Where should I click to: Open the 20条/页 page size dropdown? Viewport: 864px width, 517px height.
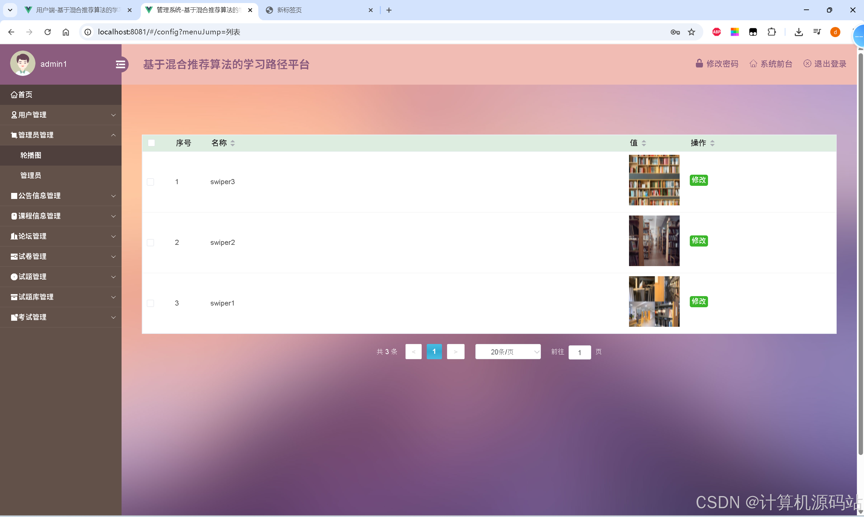(508, 352)
